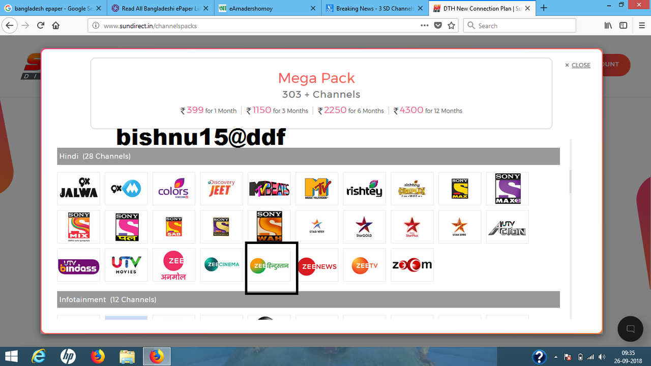Image resolution: width=651 pixels, height=366 pixels.
Task: Open the chat widget button
Action: coord(630,328)
